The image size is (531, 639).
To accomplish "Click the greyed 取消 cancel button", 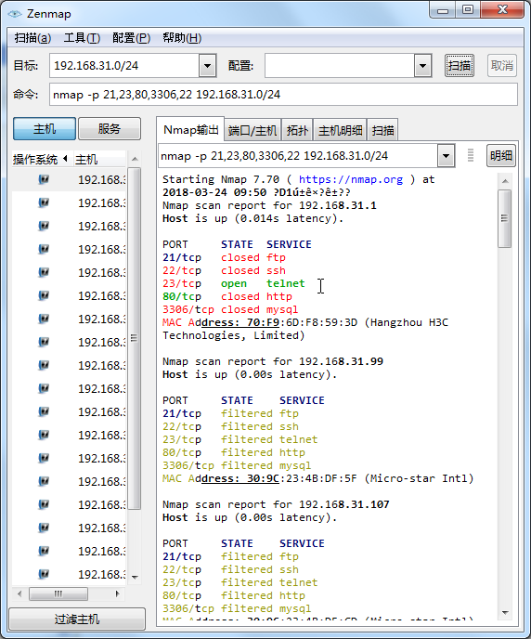I will click(502, 65).
